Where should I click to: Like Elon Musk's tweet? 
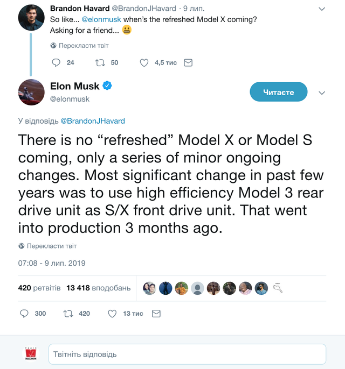point(112,314)
